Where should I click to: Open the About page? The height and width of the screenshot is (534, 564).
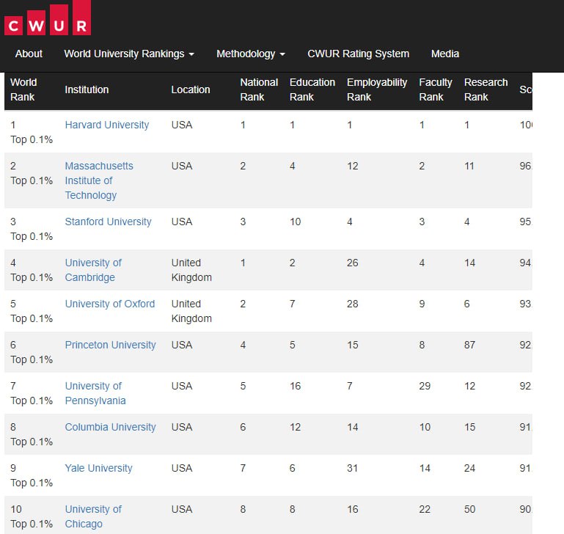click(29, 54)
